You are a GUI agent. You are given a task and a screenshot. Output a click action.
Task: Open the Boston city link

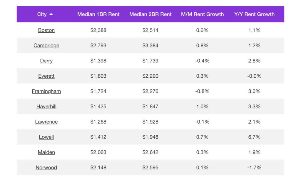click(46, 30)
